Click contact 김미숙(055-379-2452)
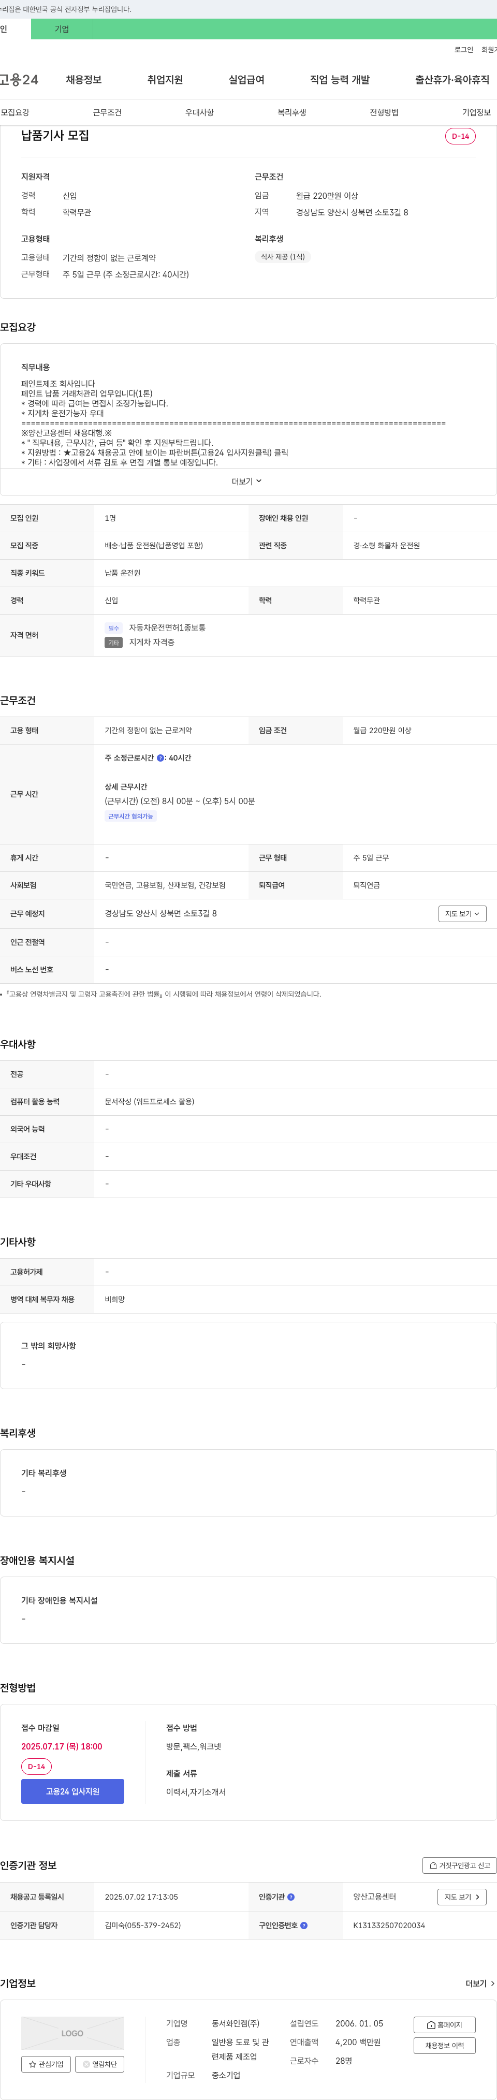The width and height of the screenshot is (497, 2100). click(x=142, y=1926)
